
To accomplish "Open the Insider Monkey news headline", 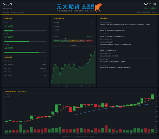I will point(112,30).
